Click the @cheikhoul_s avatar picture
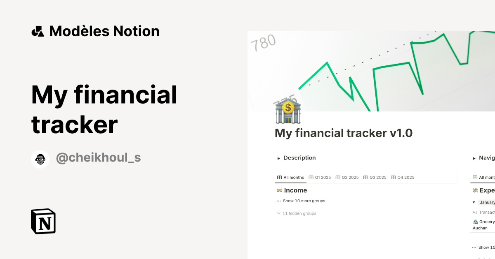 click(40, 158)
